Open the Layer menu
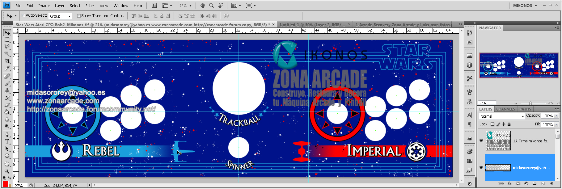The width and height of the screenshot is (562, 189). pos(60,6)
